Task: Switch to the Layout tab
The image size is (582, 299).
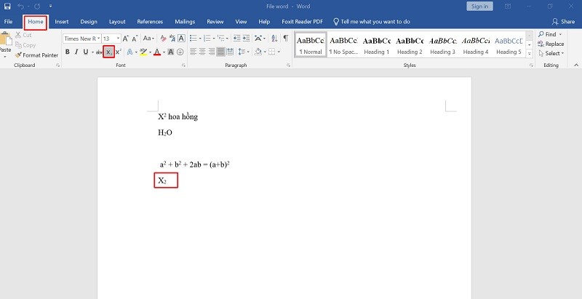Action: click(117, 22)
